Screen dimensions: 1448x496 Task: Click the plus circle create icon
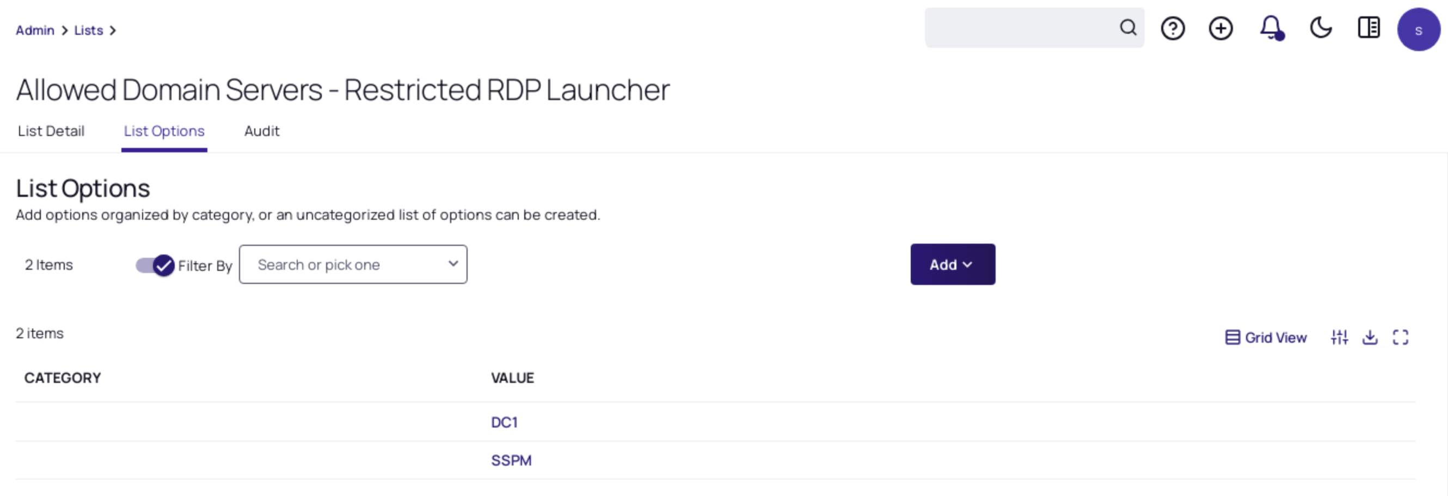(1220, 28)
